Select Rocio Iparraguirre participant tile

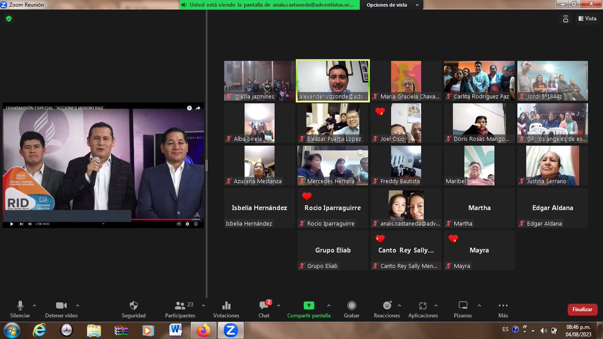pos(333,208)
